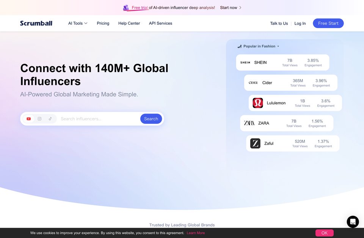Open the Lululemon brand card

[x=295, y=103]
